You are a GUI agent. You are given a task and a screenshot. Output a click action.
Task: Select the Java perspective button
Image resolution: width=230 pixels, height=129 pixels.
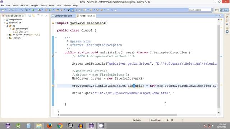coord(224,10)
